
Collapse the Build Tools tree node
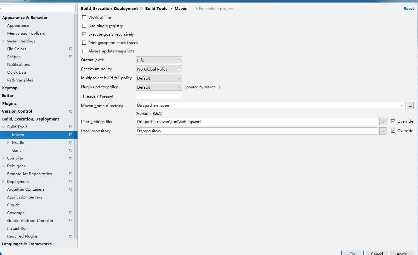tap(3, 127)
